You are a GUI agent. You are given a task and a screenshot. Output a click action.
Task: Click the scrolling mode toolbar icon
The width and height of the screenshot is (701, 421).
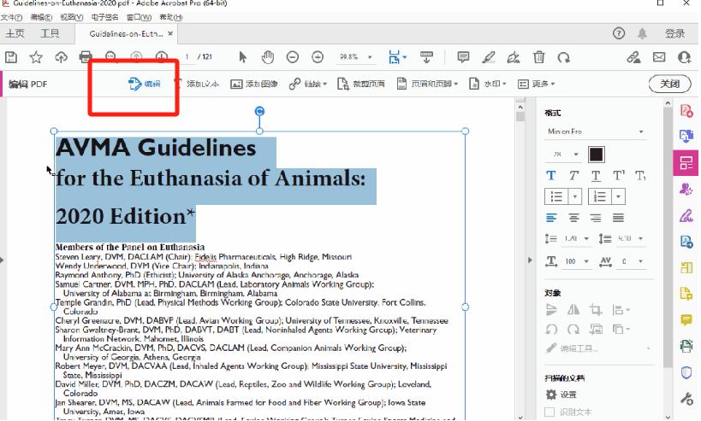[426, 57]
